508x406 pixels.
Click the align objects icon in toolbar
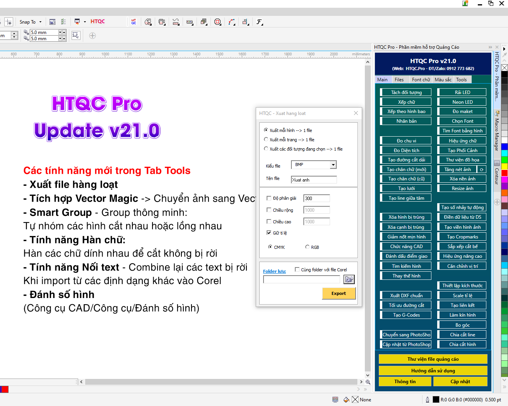pos(245,22)
